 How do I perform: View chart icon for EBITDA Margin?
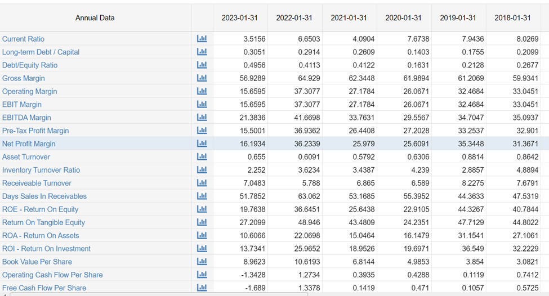(202, 117)
